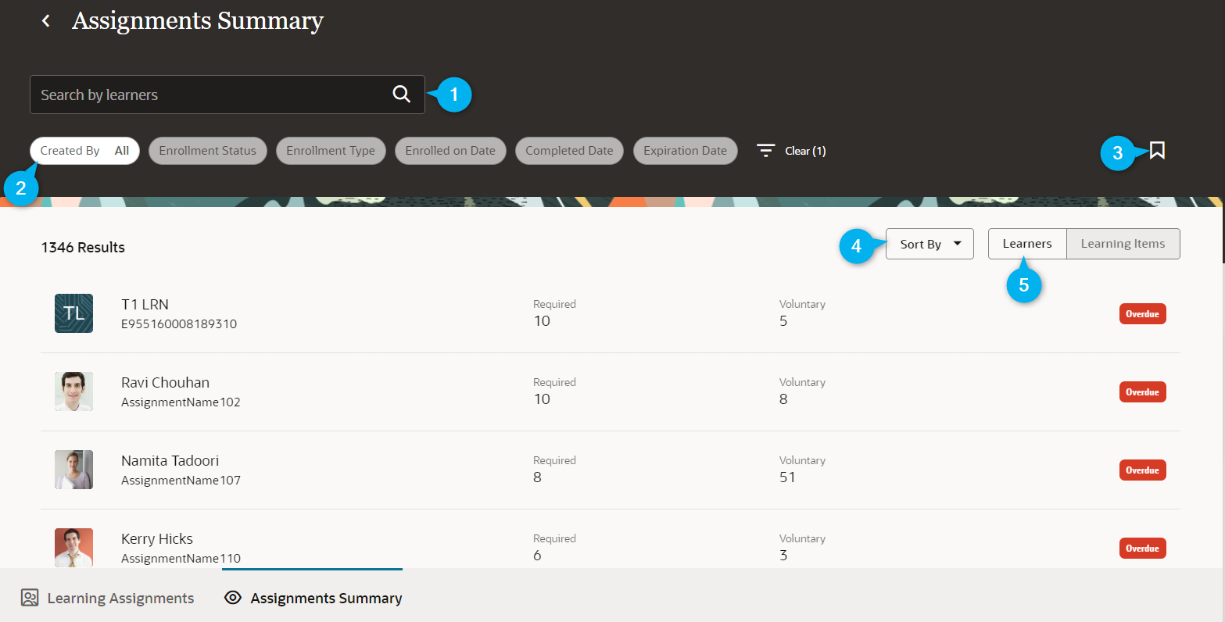Click Overdue badge for Kerry Hicks
Screen dimensions: 1225x622
pos(1142,549)
